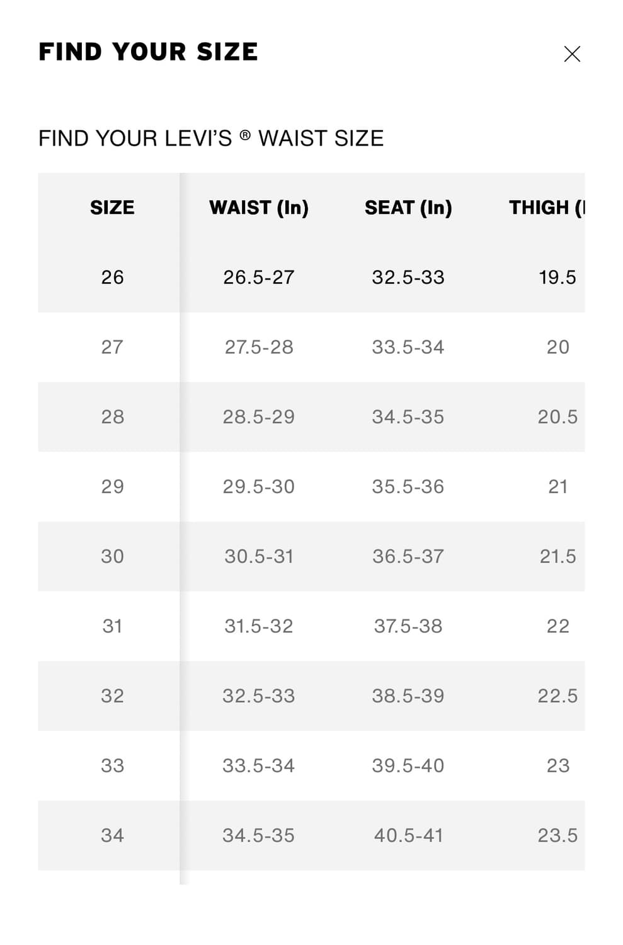The width and height of the screenshot is (623, 945).
Task: Click the partially visible THIGH column header
Action: (546, 208)
